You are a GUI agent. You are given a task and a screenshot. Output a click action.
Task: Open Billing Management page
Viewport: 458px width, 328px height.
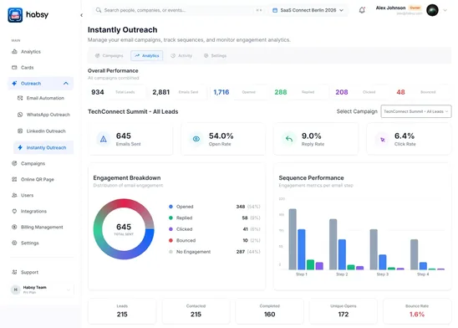tap(40, 227)
